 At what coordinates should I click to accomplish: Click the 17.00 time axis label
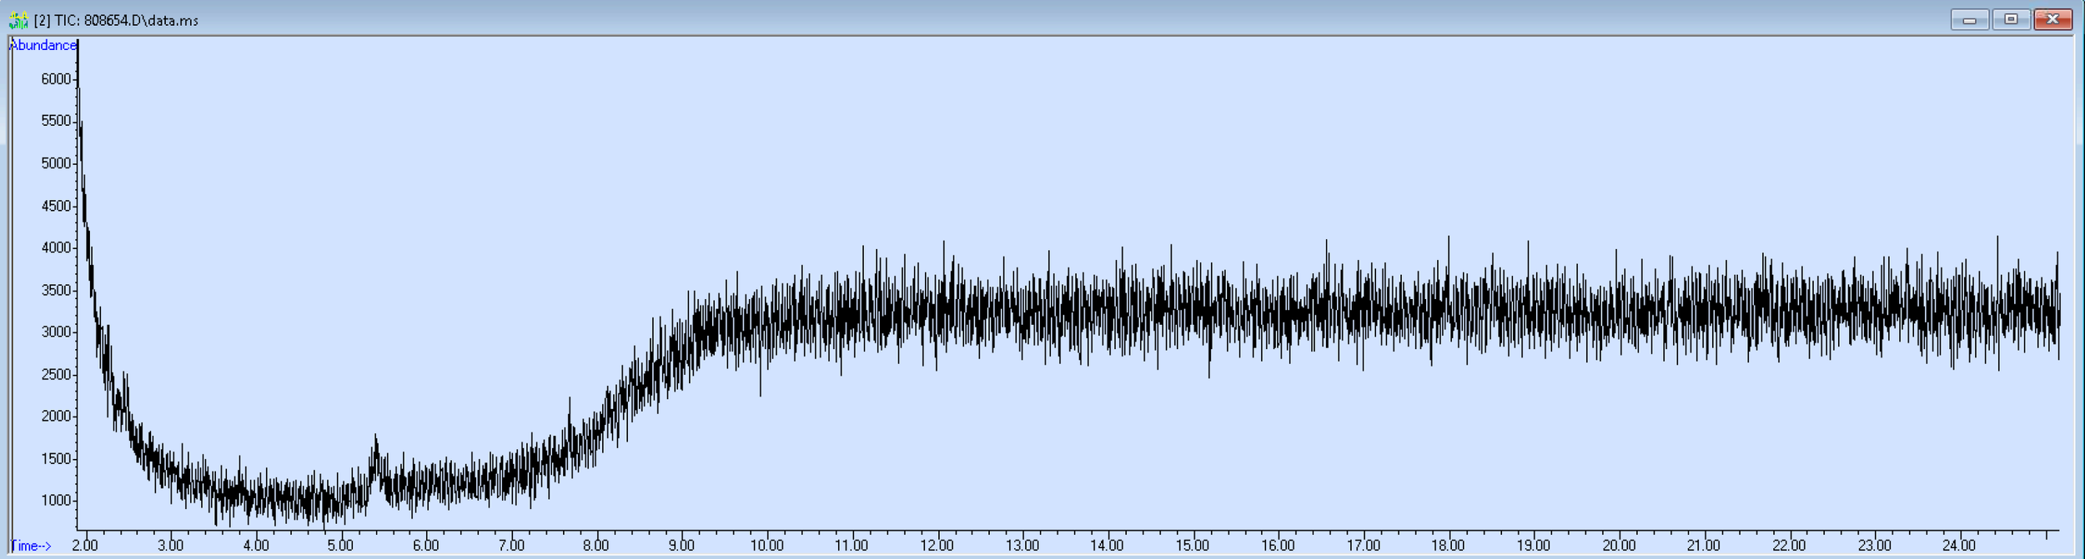tap(1363, 546)
